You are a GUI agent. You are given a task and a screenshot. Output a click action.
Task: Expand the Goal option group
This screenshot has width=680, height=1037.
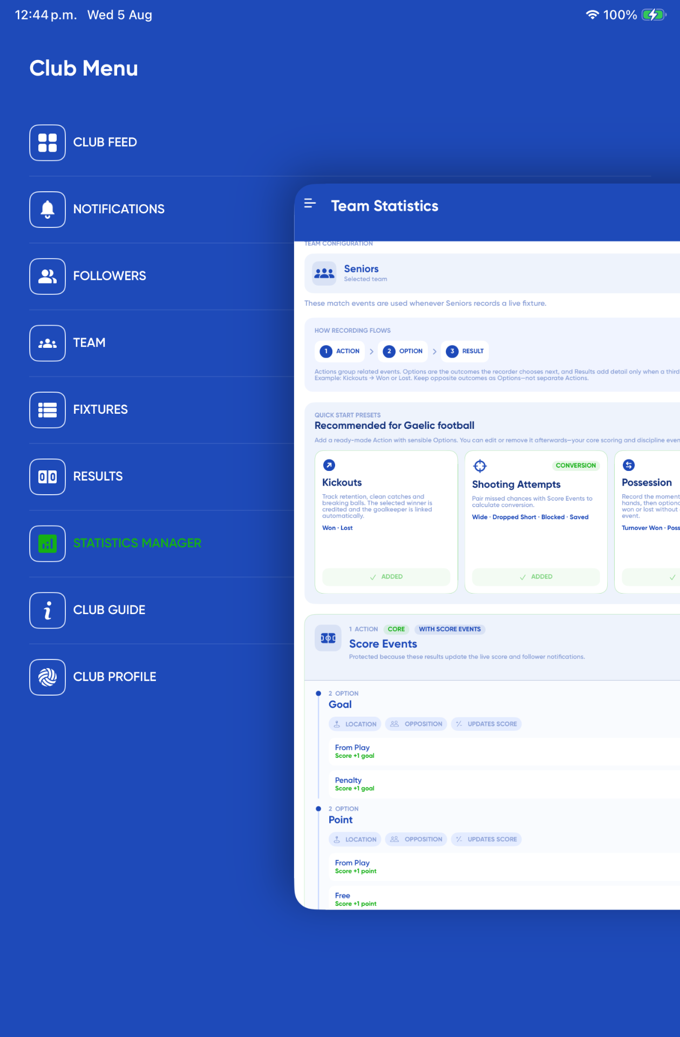pyautogui.click(x=340, y=704)
